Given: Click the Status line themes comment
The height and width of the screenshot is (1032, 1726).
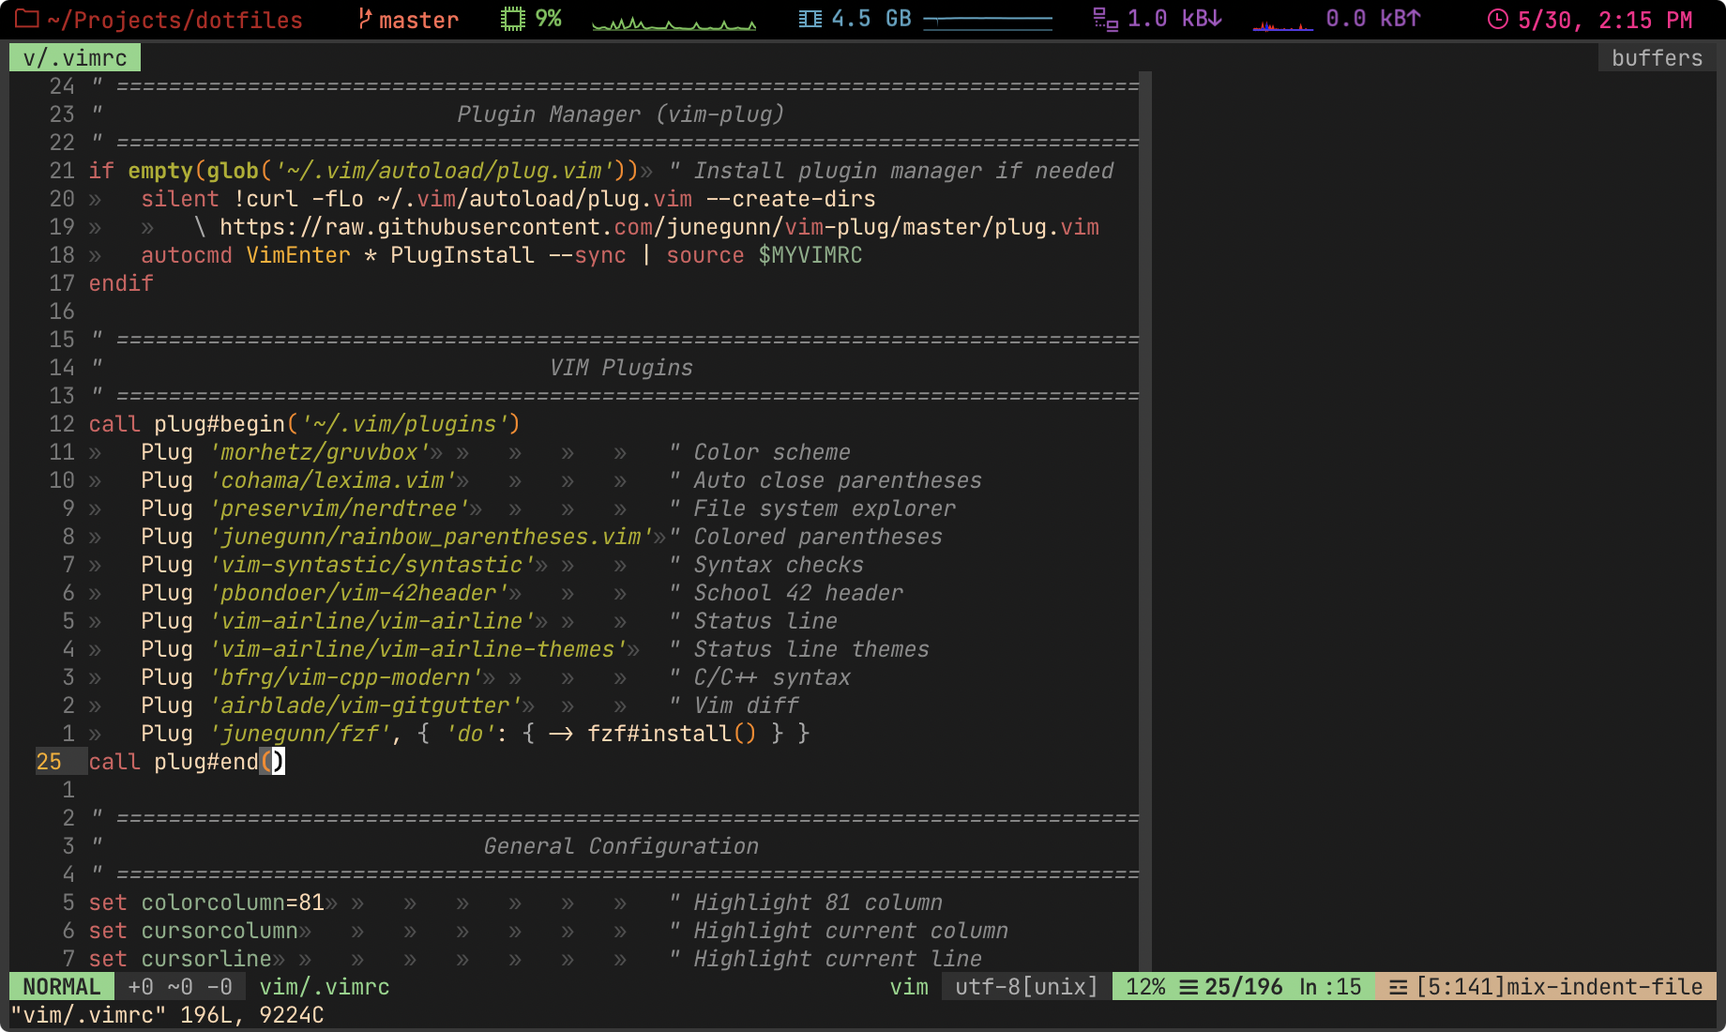Looking at the screenshot, I should pos(799,649).
